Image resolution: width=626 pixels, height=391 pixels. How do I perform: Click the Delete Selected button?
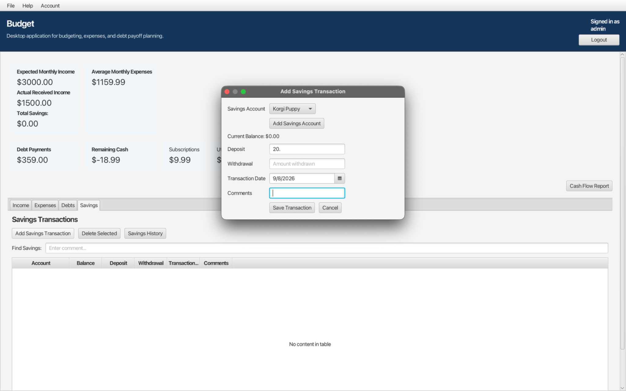tap(99, 233)
